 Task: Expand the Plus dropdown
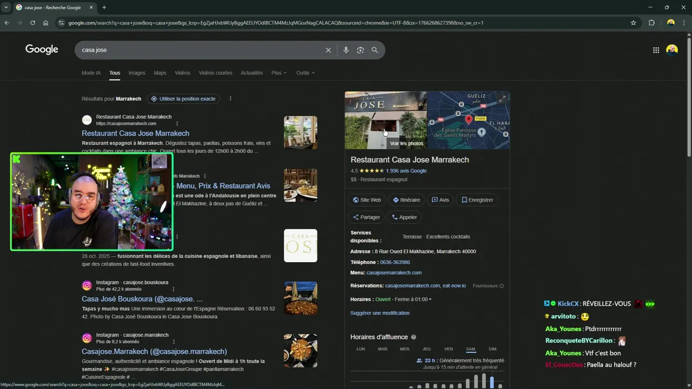pyautogui.click(x=279, y=73)
